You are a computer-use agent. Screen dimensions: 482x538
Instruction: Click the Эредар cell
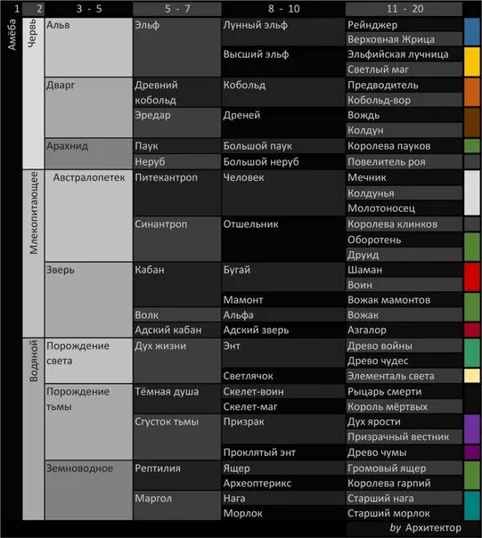(x=177, y=123)
